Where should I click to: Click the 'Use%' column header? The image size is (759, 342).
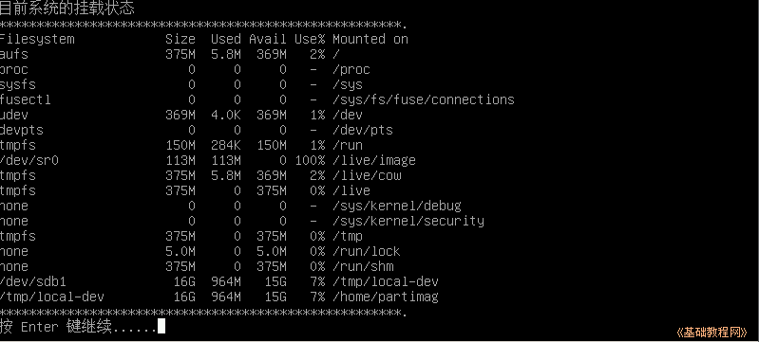coord(310,39)
